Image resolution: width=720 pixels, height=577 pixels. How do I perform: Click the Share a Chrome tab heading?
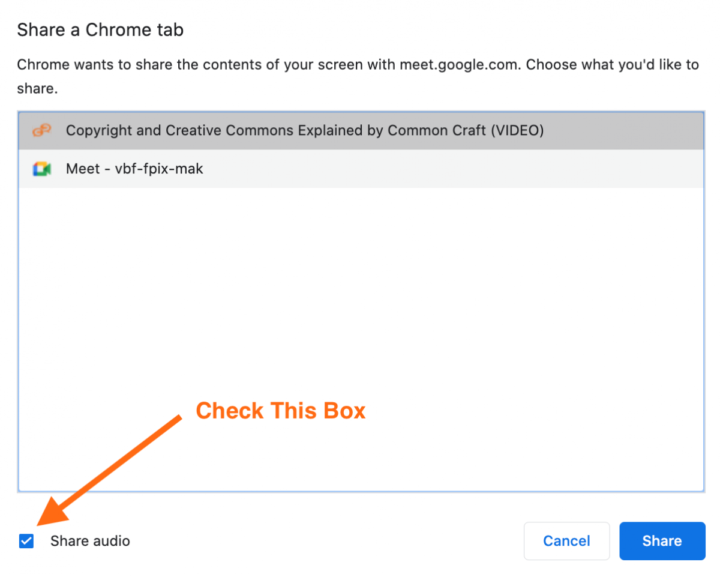click(100, 30)
